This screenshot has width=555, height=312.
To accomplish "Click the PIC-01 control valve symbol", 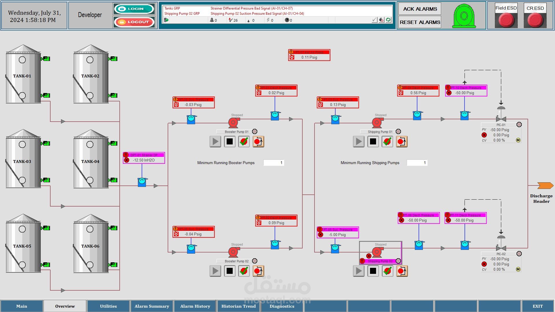I will point(501,118).
